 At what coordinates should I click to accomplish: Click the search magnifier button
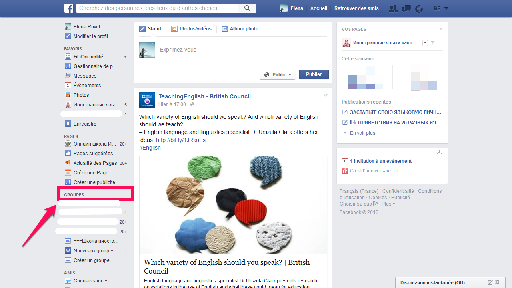pos(247,8)
